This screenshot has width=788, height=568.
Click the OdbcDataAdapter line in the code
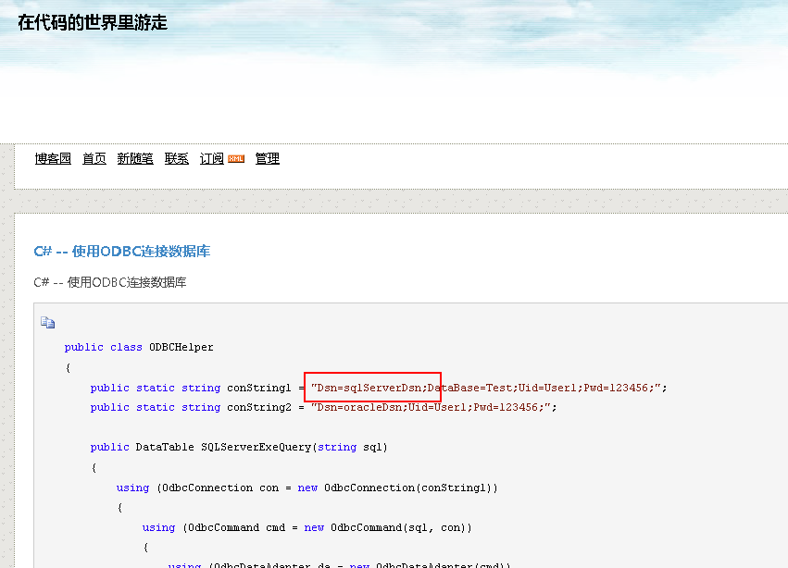(x=361, y=563)
